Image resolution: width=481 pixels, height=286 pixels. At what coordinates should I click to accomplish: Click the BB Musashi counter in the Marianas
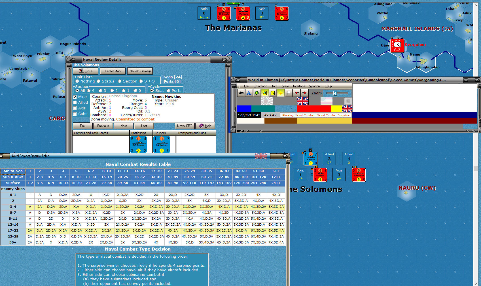click(x=224, y=13)
